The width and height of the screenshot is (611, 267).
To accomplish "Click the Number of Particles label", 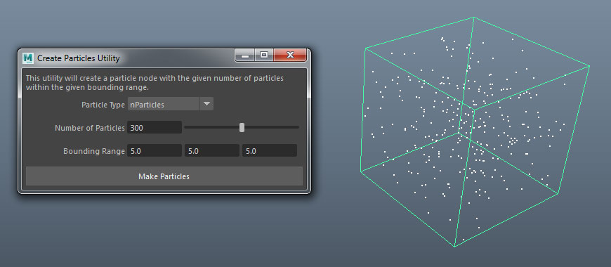I will [x=90, y=128].
